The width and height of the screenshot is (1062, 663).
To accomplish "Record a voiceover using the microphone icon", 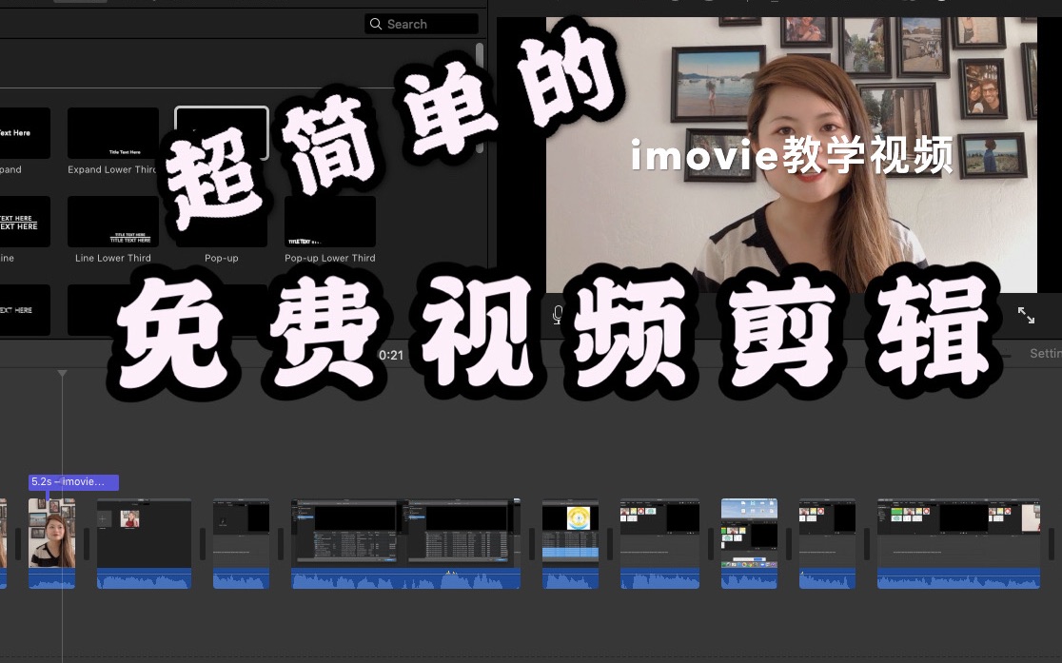I will [x=558, y=315].
